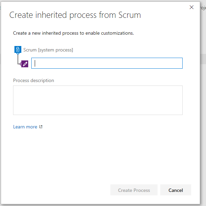
Task: Click the small circle node under the lock icon
Action: 18,53
